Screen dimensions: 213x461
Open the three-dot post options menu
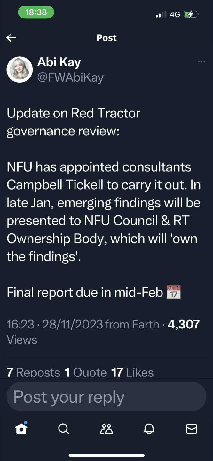pos(201,62)
